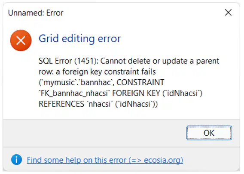Click the red error X icon
Screen dimensions: 244x174
(21, 40)
